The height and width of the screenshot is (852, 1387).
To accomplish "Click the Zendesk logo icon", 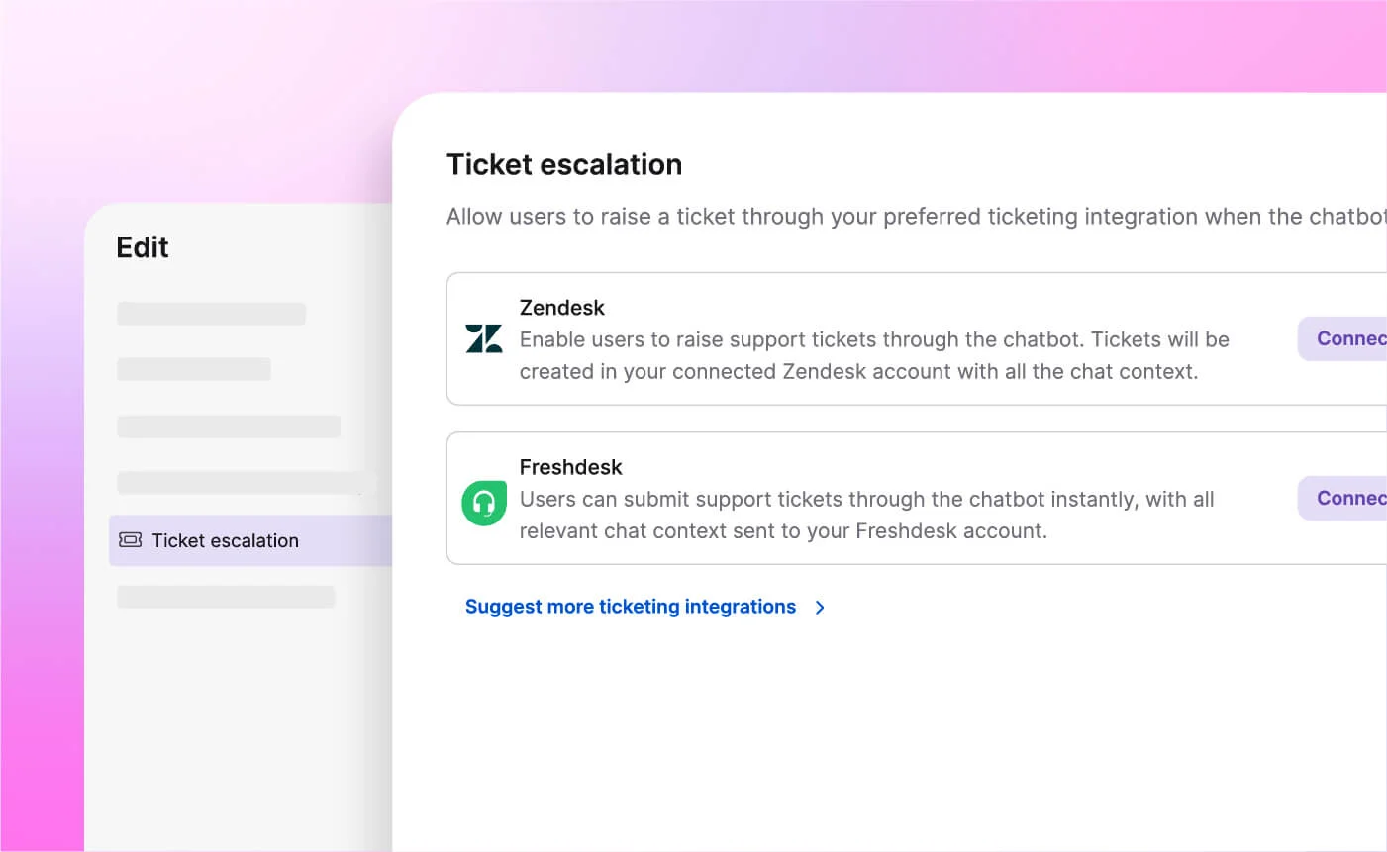I will click(x=484, y=339).
